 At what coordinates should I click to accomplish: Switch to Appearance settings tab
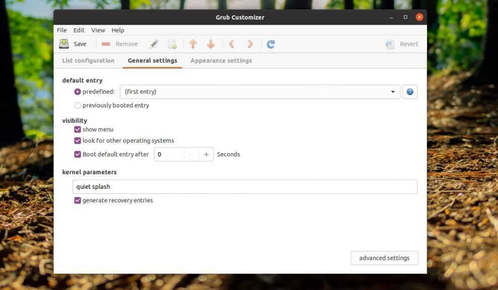click(x=221, y=60)
